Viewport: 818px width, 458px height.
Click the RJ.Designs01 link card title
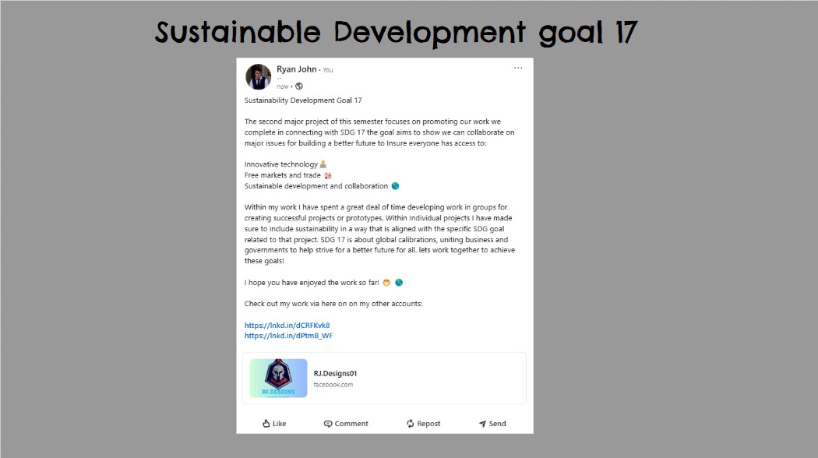[x=336, y=374]
